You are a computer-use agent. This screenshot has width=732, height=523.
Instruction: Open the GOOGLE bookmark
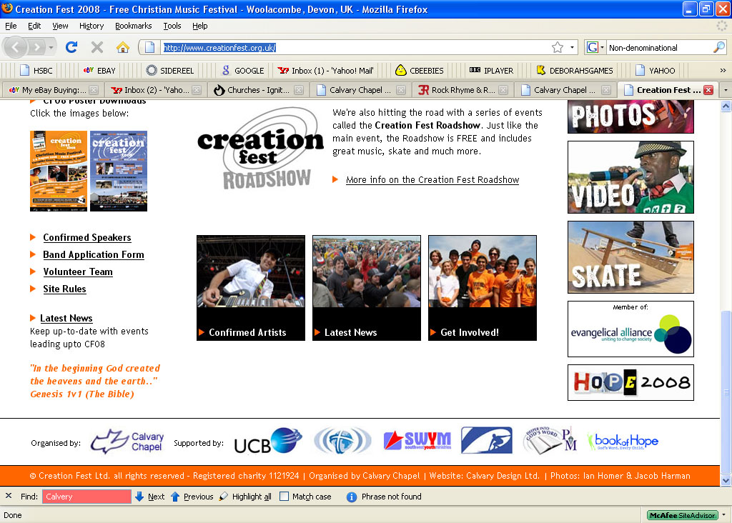click(243, 71)
